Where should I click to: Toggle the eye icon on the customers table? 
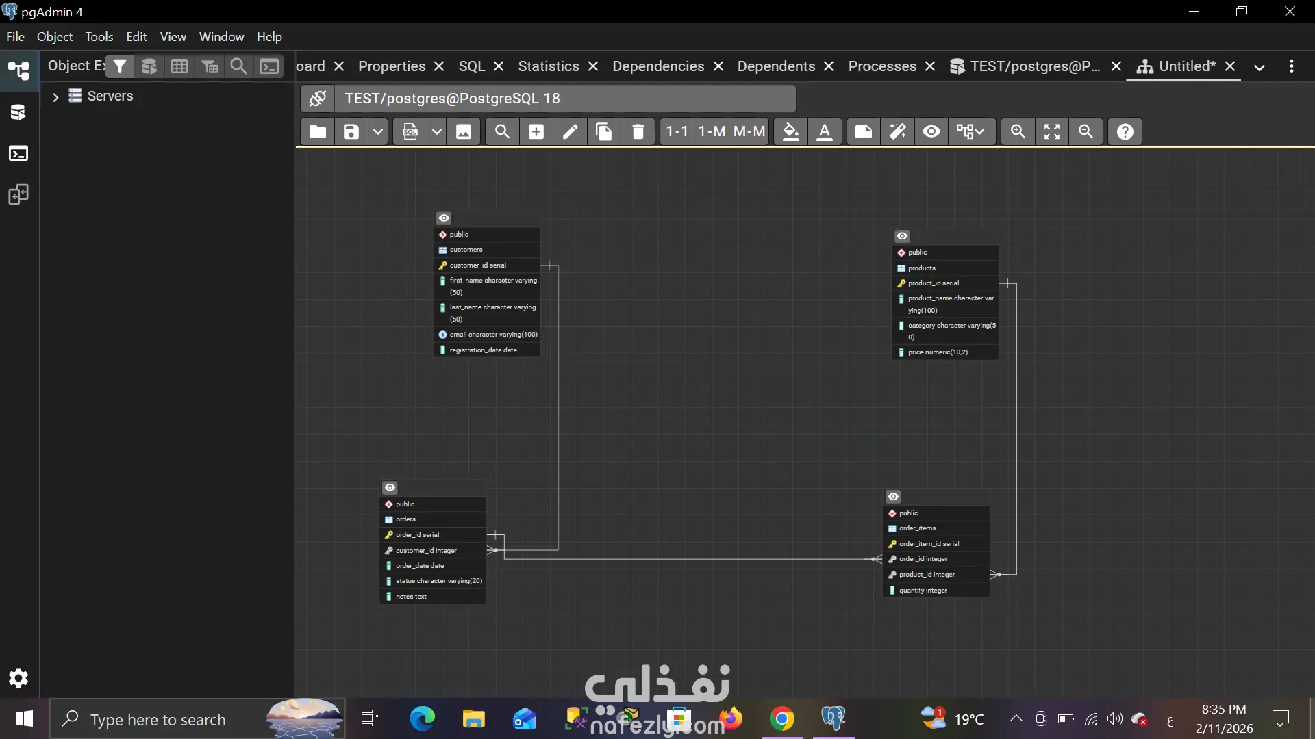pyautogui.click(x=444, y=218)
